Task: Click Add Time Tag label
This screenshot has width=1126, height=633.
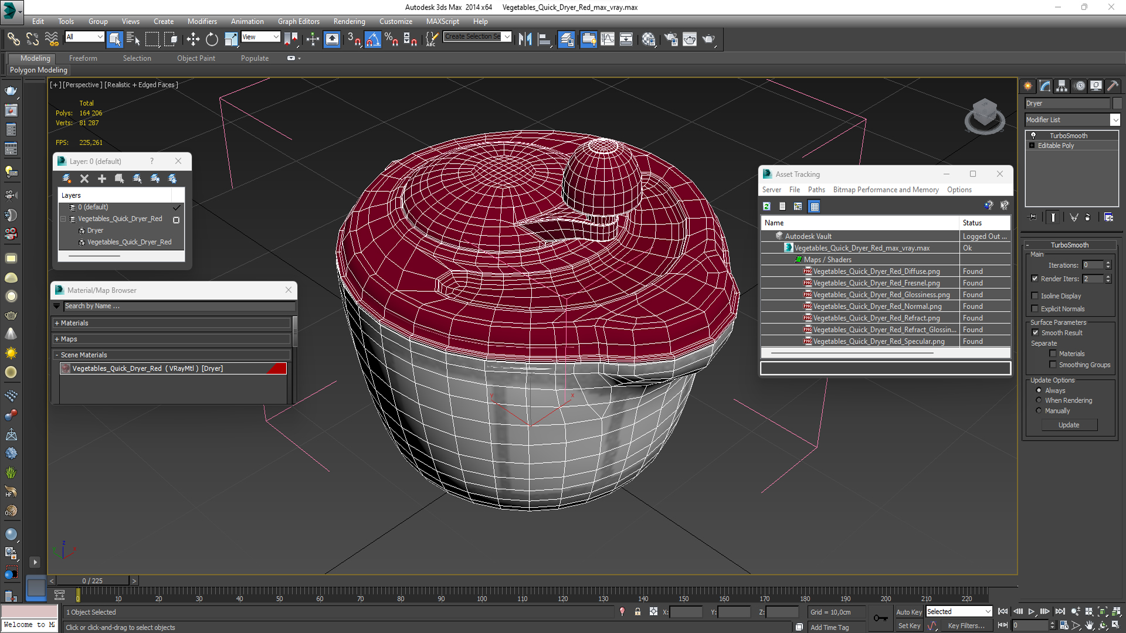Action: (829, 627)
